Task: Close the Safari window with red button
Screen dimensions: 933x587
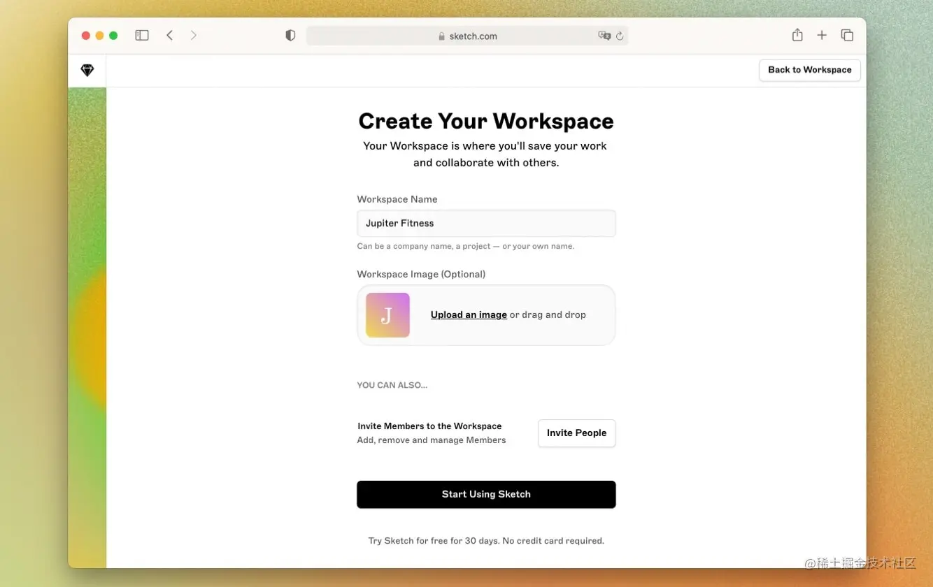Action: (x=86, y=36)
